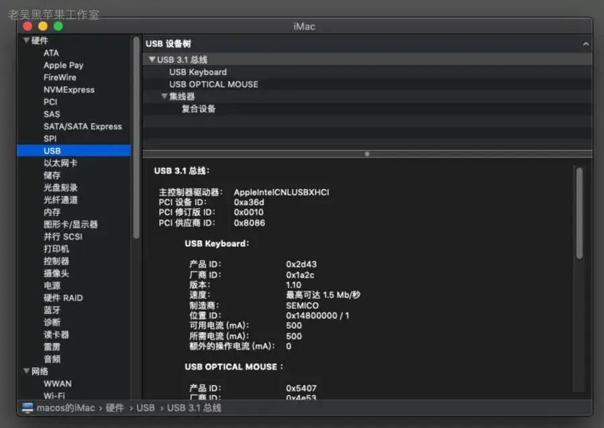Screen dimensions: 604x428
Task: Click PCI 设备 ID value 0xa36d
Action: [x=249, y=202]
